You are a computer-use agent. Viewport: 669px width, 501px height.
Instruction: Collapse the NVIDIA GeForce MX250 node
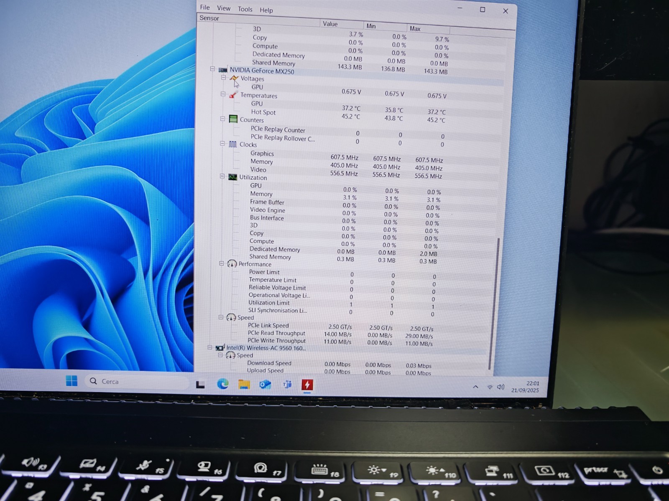(x=212, y=69)
